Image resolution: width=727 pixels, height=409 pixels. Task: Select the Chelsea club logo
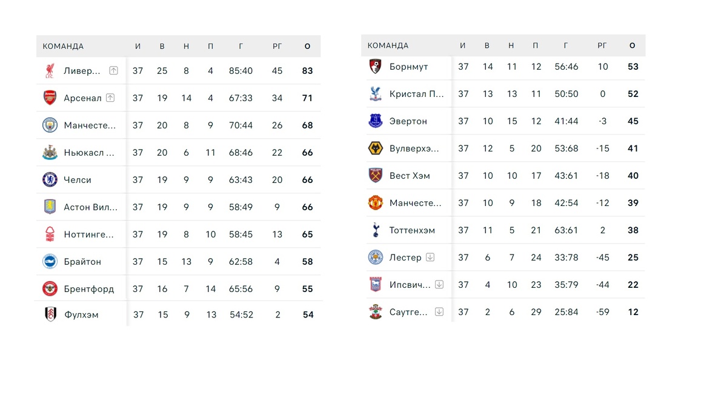pos(50,180)
